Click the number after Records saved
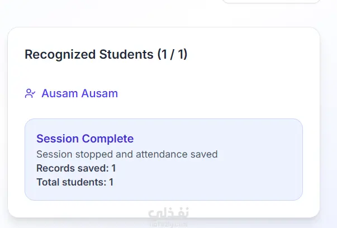The image size is (337, 228). pyautogui.click(x=113, y=168)
